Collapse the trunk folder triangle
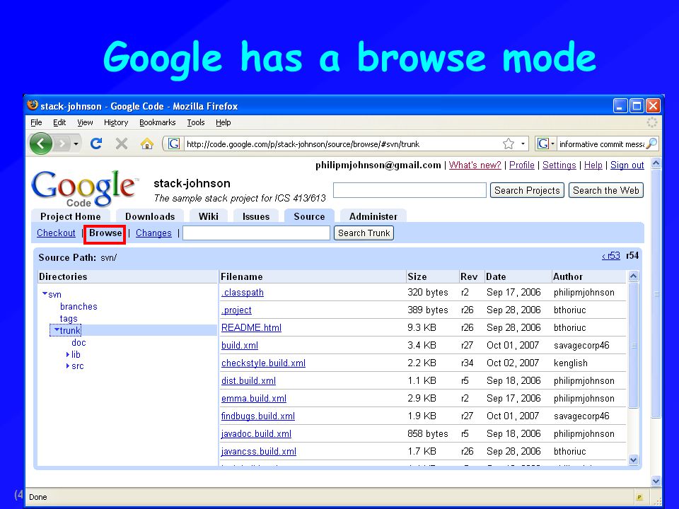 tap(57, 330)
